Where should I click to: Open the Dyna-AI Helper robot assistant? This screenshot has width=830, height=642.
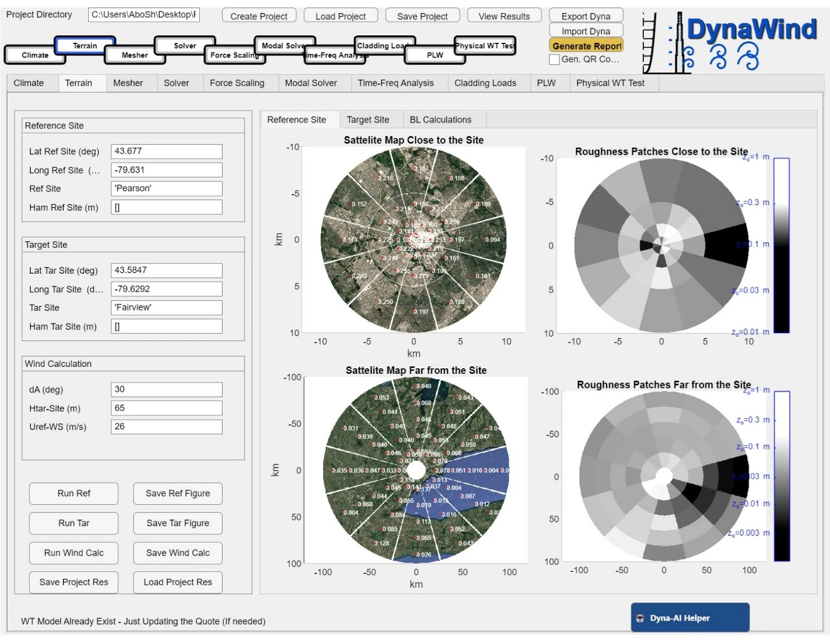point(690,617)
